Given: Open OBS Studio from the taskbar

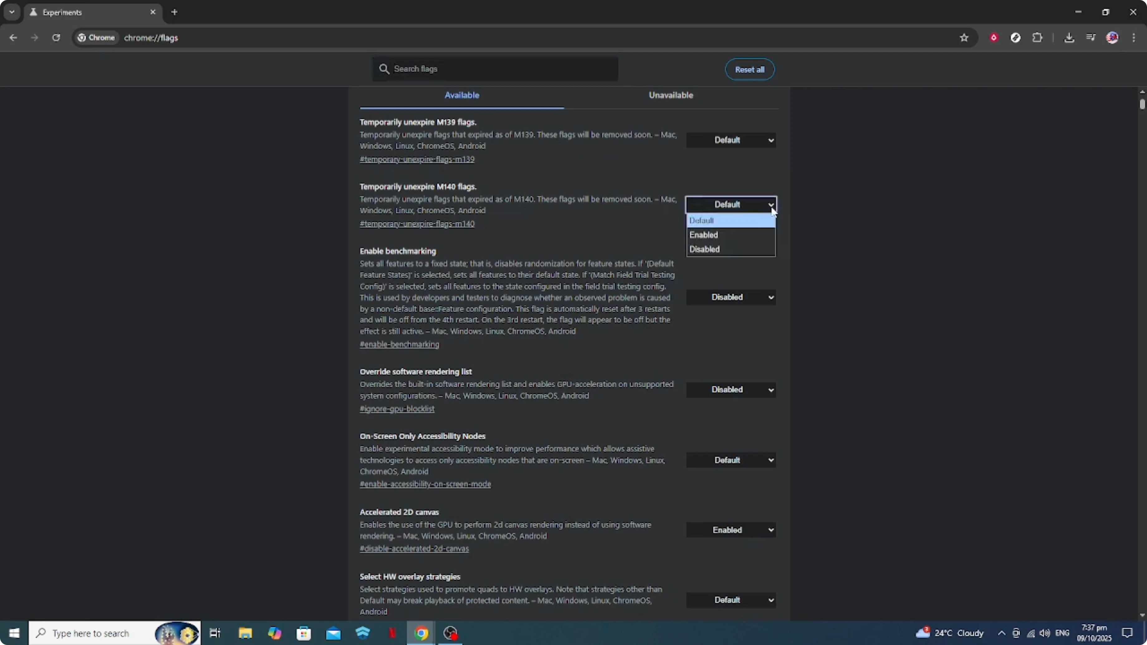Looking at the screenshot, I should click(450, 633).
